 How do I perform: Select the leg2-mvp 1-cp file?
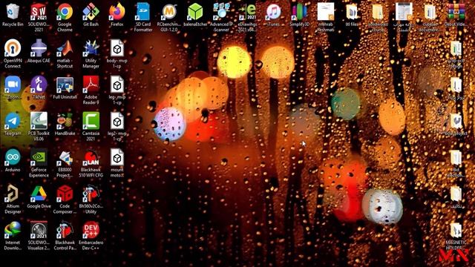pyautogui.click(x=117, y=121)
